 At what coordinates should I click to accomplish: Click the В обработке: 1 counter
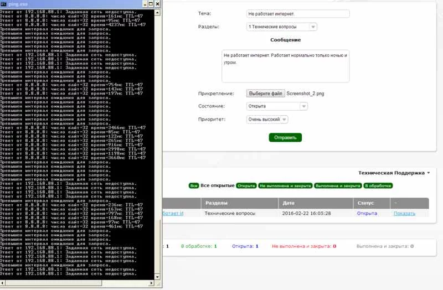[199, 246]
